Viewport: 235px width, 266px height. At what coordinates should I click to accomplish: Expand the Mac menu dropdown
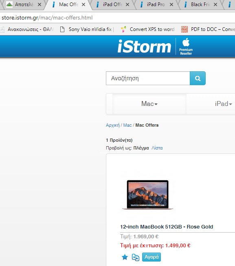pyautogui.click(x=149, y=104)
